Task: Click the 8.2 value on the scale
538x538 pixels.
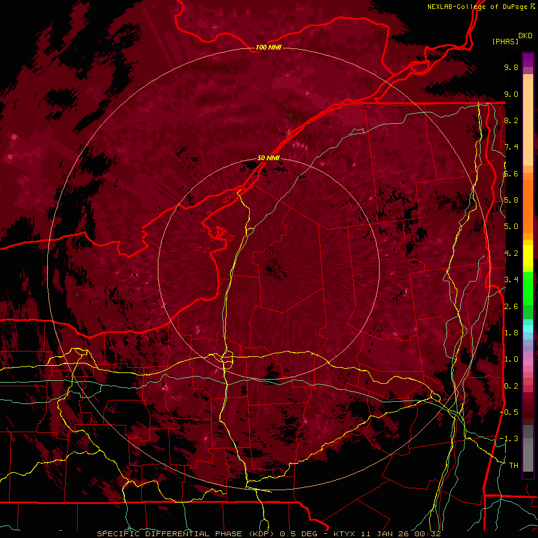Action: pyautogui.click(x=511, y=120)
